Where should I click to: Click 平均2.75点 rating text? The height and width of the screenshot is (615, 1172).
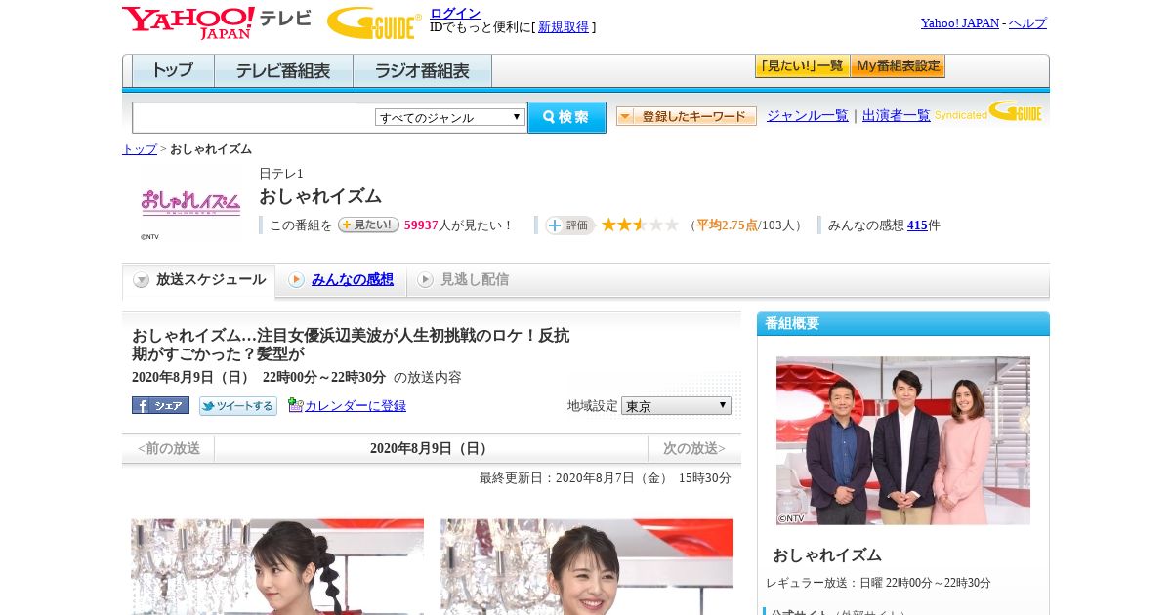[x=728, y=225]
